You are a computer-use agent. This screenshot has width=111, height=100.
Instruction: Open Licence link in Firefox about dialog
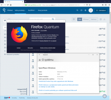[x=19, y=48]
